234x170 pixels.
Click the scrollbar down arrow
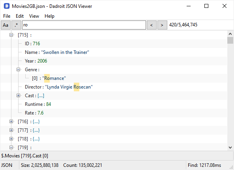pyautogui.click(x=230, y=148)
